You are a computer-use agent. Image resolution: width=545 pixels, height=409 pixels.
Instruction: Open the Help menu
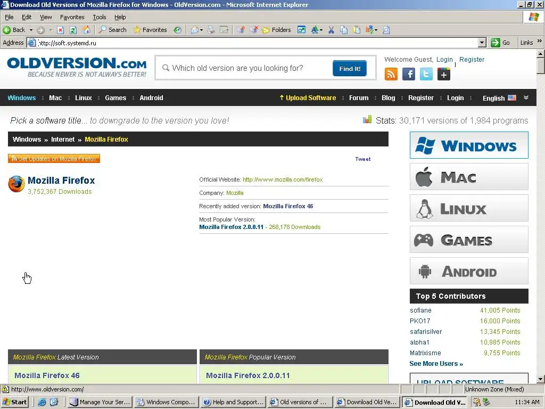point(120,17)
